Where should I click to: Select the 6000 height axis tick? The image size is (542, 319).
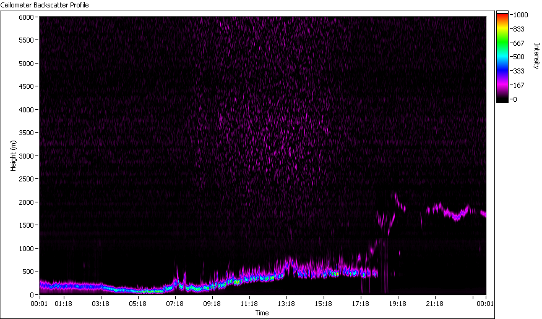26,17
